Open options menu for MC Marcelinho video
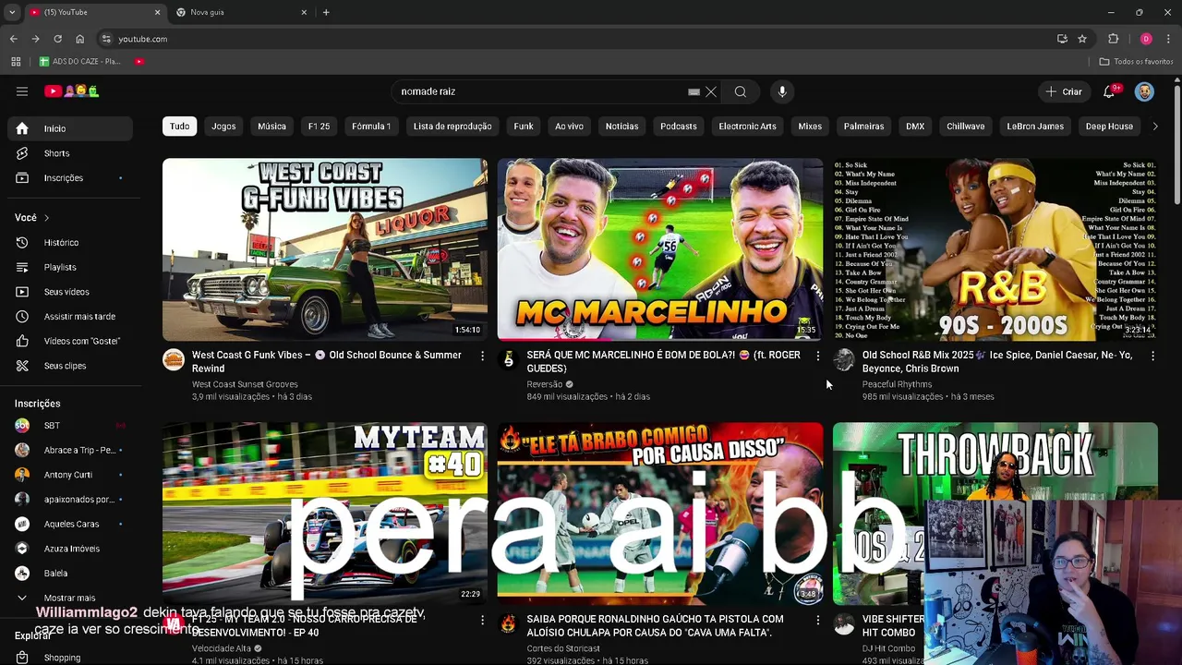1182x665 pixels. pos(817,356)
